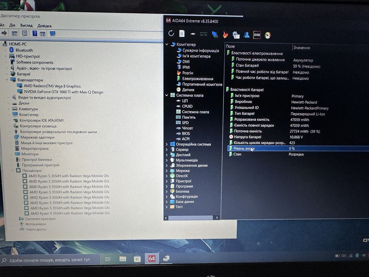
Task: Select SPD in AIDA64 tree
Action: coord(185,123)
